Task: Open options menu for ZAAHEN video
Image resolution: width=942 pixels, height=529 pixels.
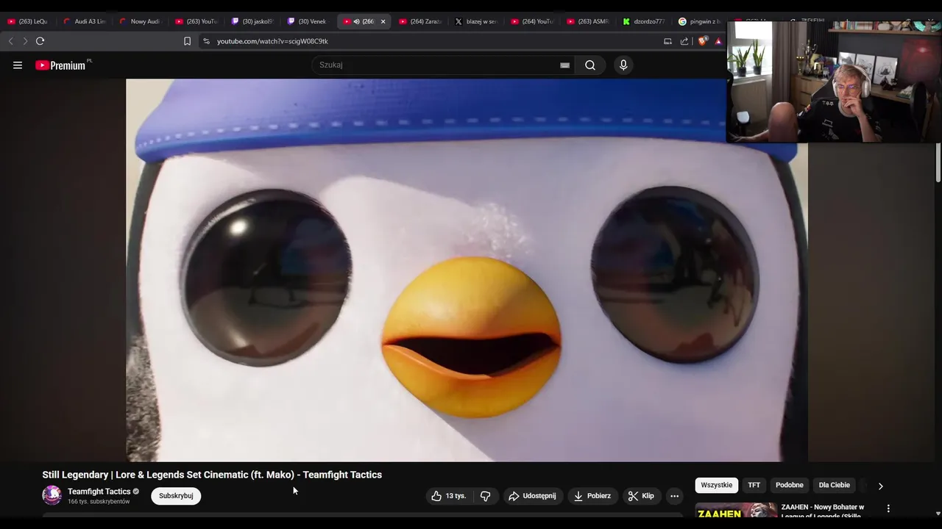Action: 888,508
